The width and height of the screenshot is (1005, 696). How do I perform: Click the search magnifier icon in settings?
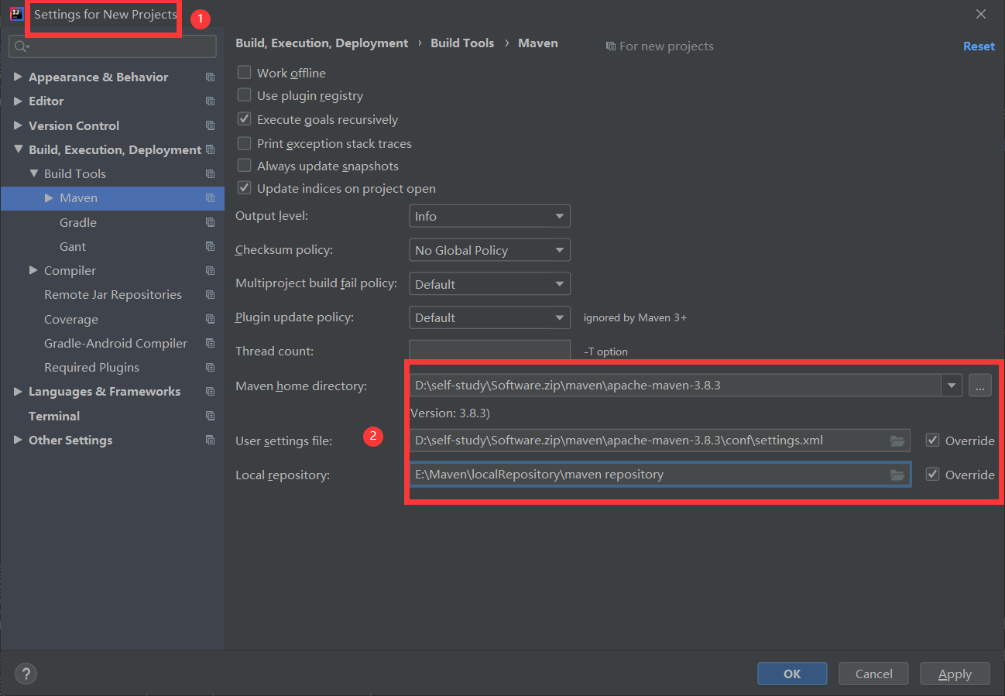[21, 46]
